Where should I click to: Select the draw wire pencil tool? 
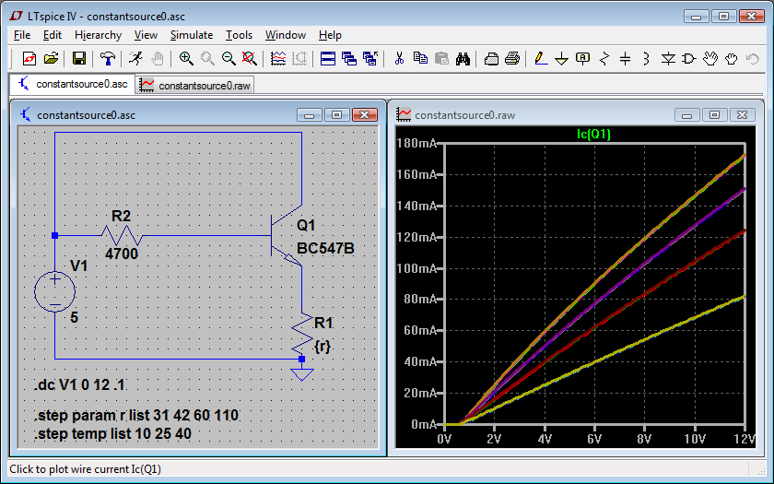541,59
